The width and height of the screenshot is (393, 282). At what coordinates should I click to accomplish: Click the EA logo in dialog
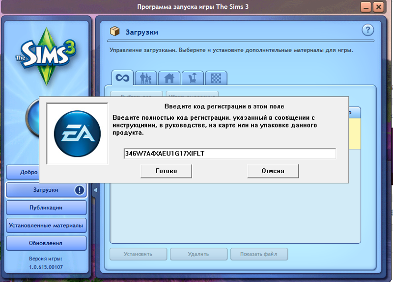pos(77,133)
